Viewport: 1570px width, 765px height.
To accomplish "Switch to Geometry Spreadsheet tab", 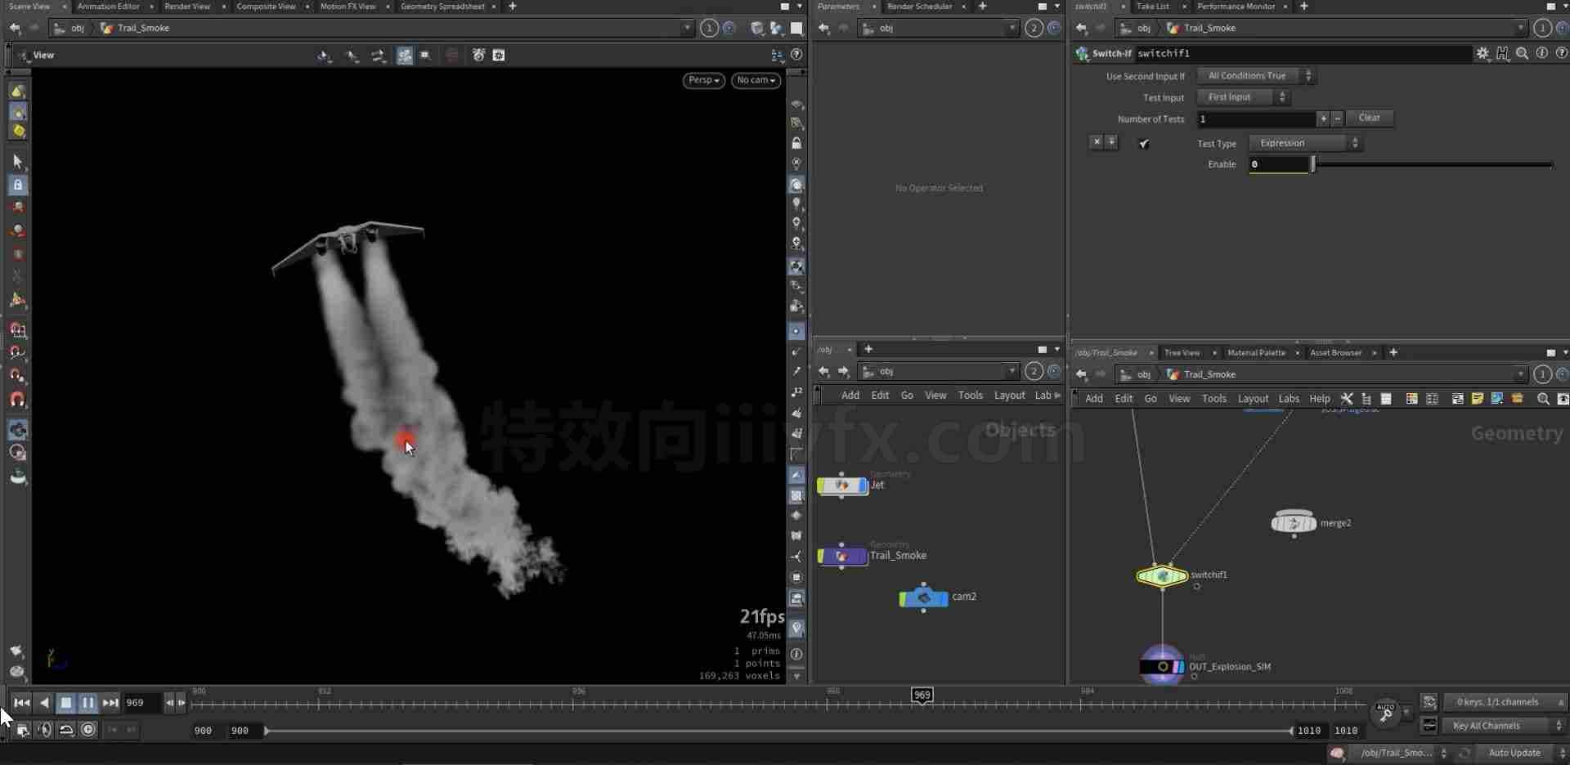I will 442,7.
